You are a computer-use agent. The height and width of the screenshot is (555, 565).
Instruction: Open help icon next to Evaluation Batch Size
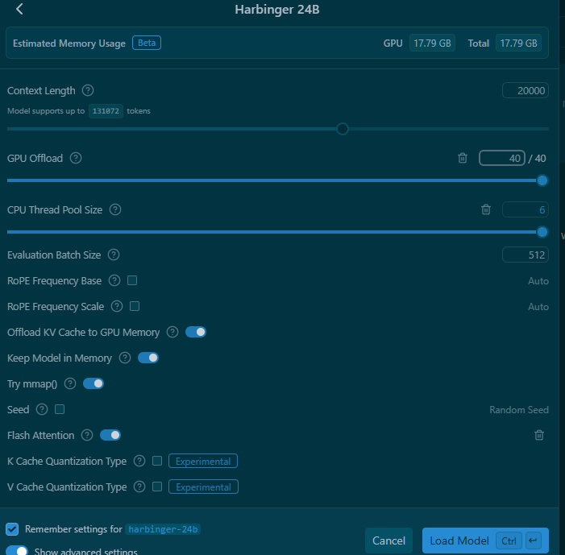(114, 255)
